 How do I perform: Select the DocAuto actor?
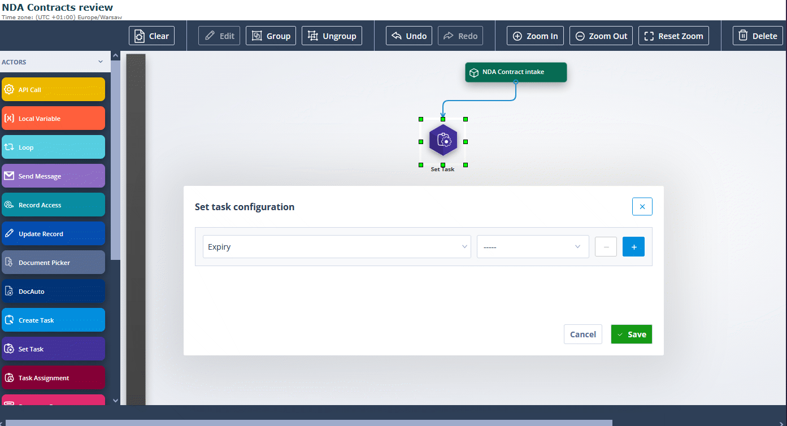[x=53, y=291]
